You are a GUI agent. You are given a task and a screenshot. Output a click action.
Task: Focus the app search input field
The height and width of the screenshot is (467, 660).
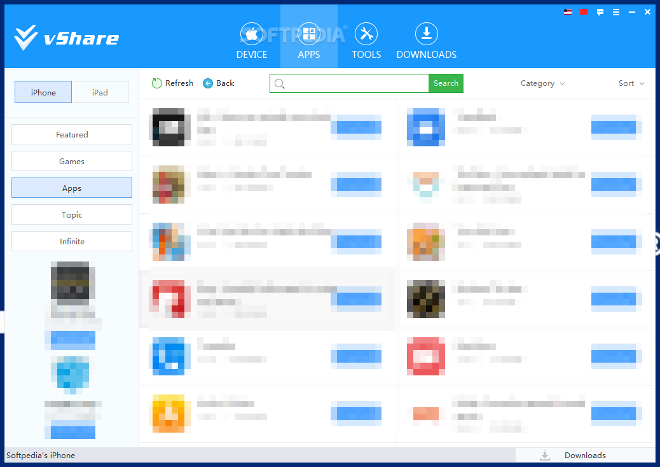tap(349, 83)
